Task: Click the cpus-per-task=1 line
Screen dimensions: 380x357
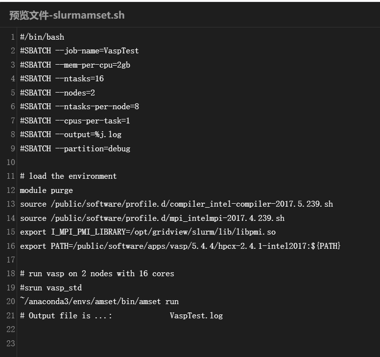Action: 75,120
